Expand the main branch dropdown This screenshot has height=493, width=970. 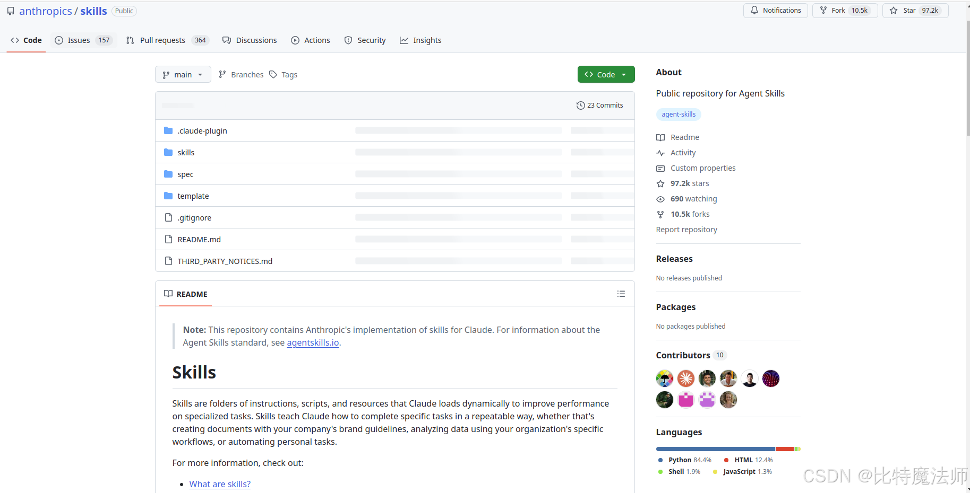click(183, 75)
